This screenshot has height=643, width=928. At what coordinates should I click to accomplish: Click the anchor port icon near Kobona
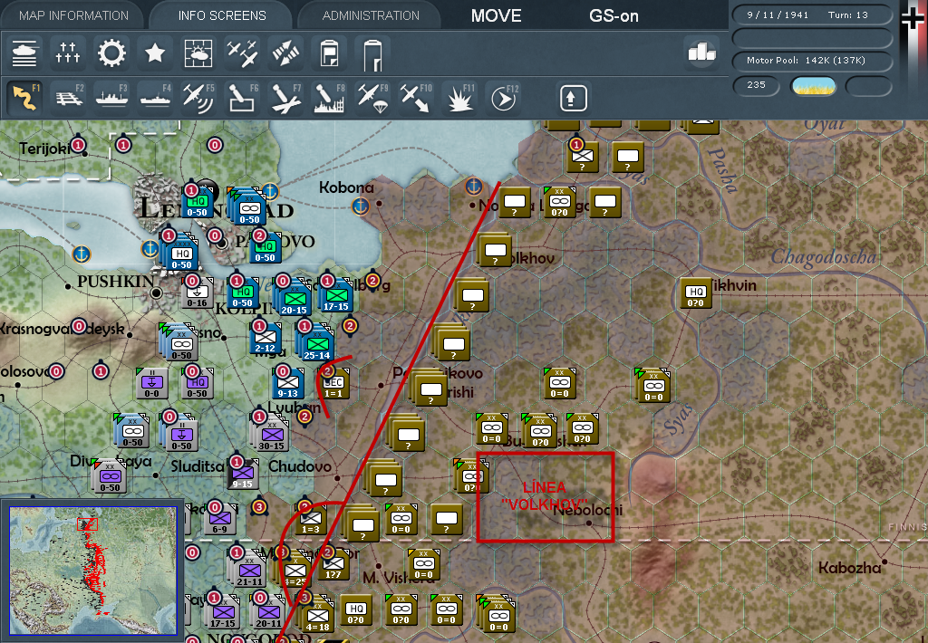pyautogui.click(x=360, y=206)
